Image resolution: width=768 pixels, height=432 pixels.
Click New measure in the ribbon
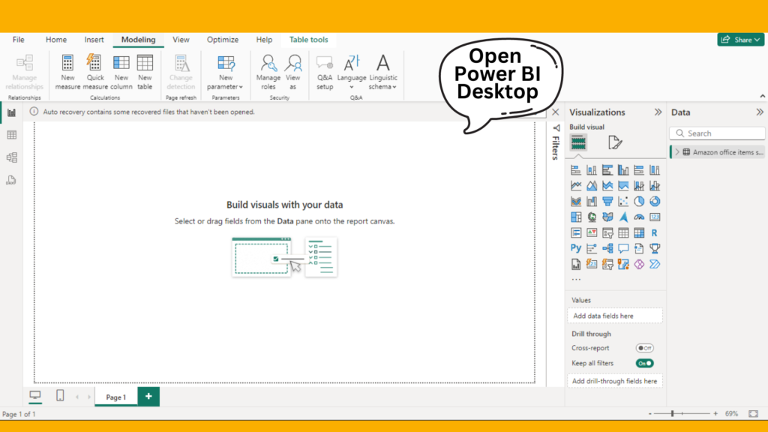(67, 72)
